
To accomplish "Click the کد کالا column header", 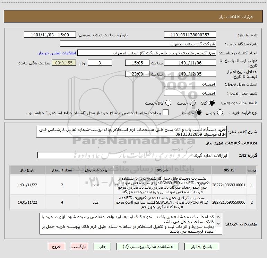I will 229,170.
